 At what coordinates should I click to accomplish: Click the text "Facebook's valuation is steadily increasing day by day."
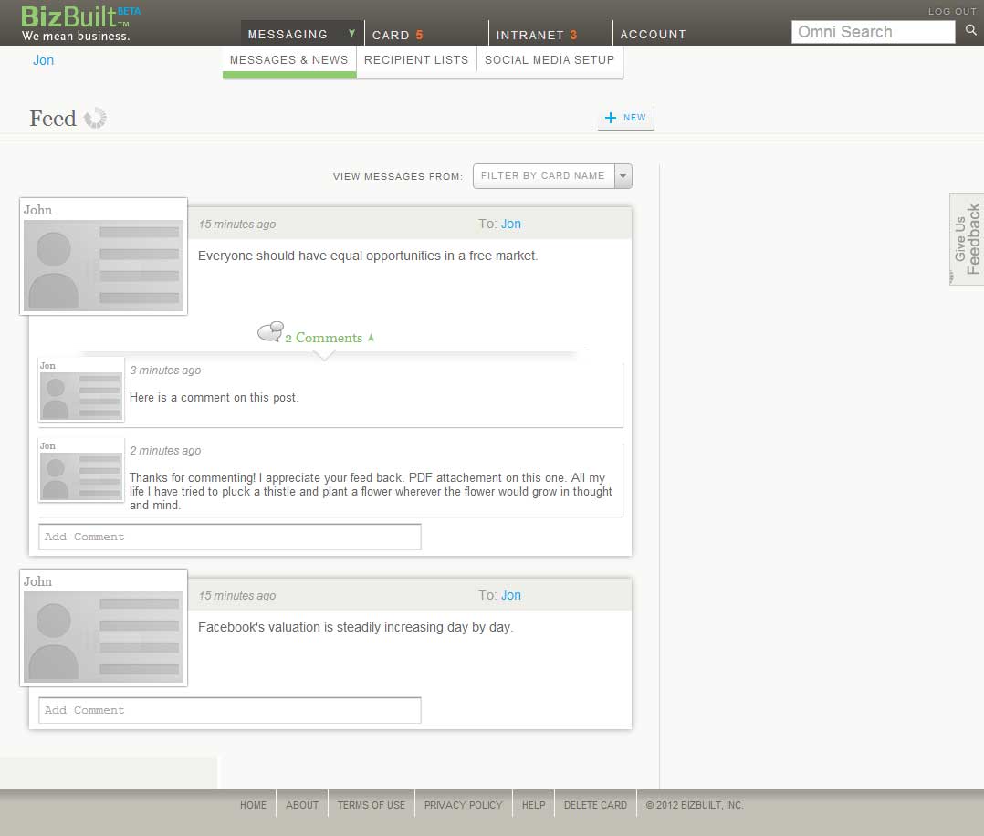(356, 628)
